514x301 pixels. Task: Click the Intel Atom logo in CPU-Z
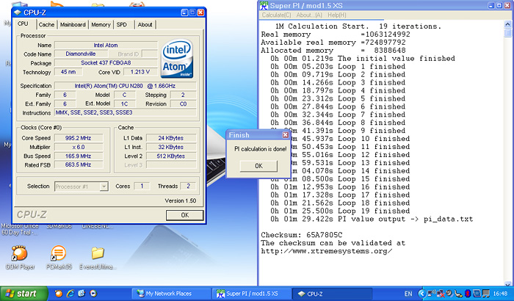pyautogui.click(x=178, y=58)
